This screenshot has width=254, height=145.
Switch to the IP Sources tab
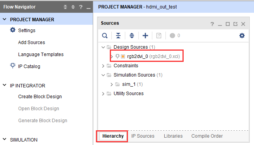143,136
